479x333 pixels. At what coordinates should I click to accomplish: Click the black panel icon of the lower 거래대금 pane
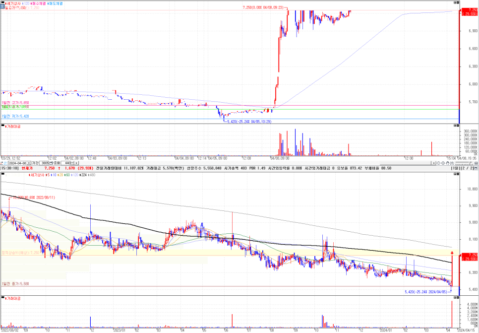(3, 298)
